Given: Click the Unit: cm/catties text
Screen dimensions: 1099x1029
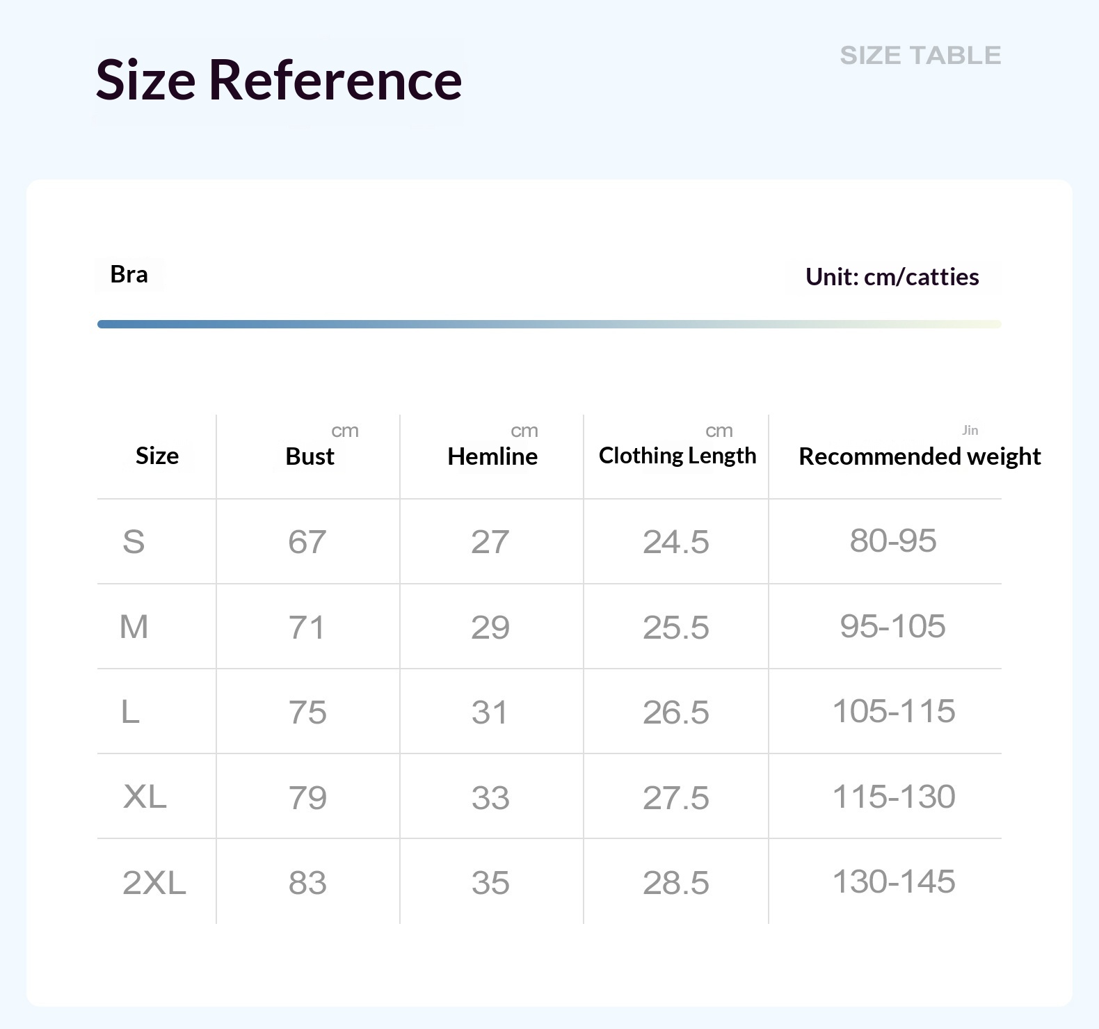Looking at the screenshot, I should pos(892,277).
